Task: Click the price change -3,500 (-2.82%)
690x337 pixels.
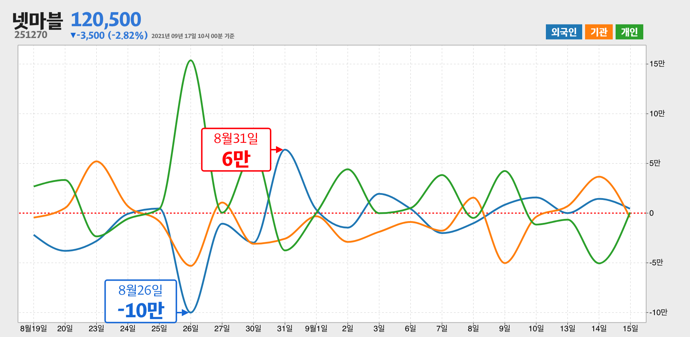Action: [109, 36]
